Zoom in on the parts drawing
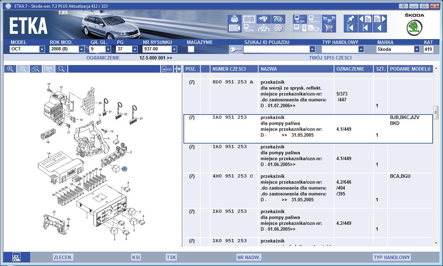Image resolution: width=443 pixels, height=266 pixels. pyautogui.click(x=10, y=69)
